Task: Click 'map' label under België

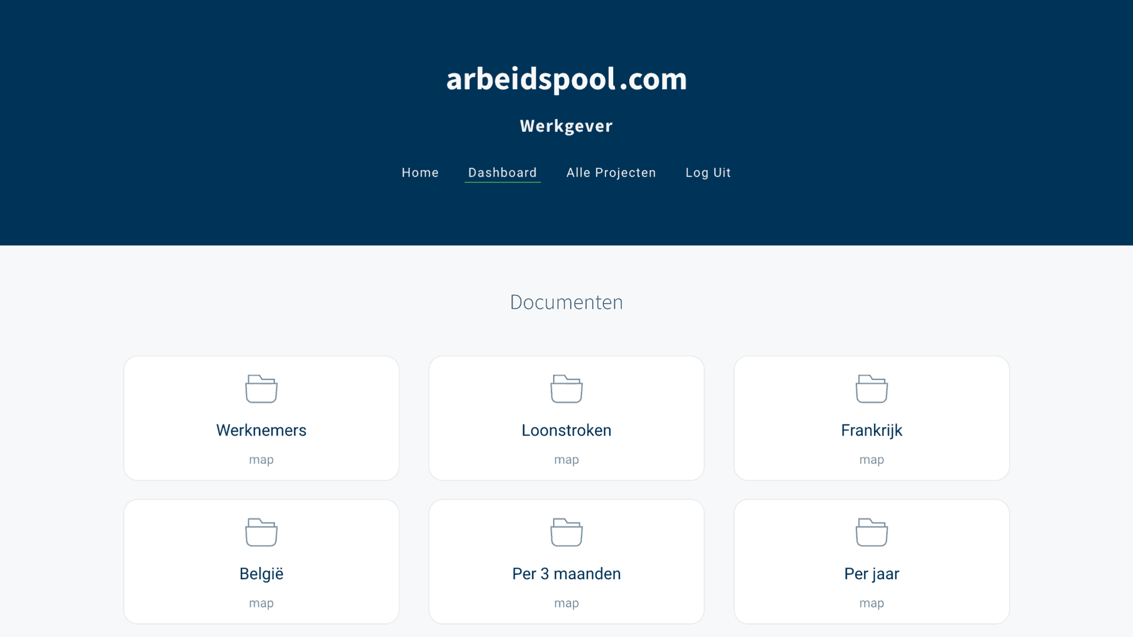Action: click(261, 604)
